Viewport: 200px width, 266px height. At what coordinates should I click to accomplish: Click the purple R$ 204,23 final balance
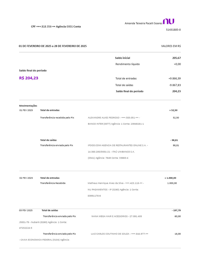point(29,78)
